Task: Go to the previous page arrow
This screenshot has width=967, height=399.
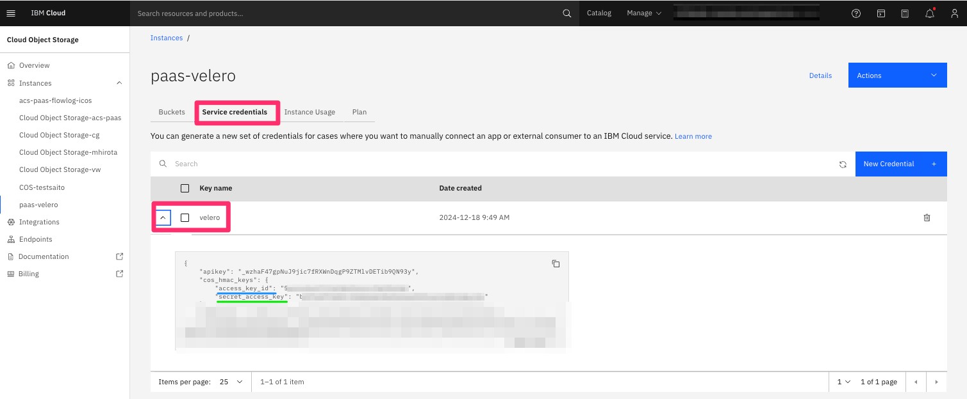Action: [x=915, y=382]
